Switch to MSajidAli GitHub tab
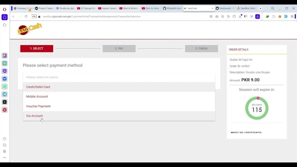Screen dimensions: 297x167 pos(172,8)
